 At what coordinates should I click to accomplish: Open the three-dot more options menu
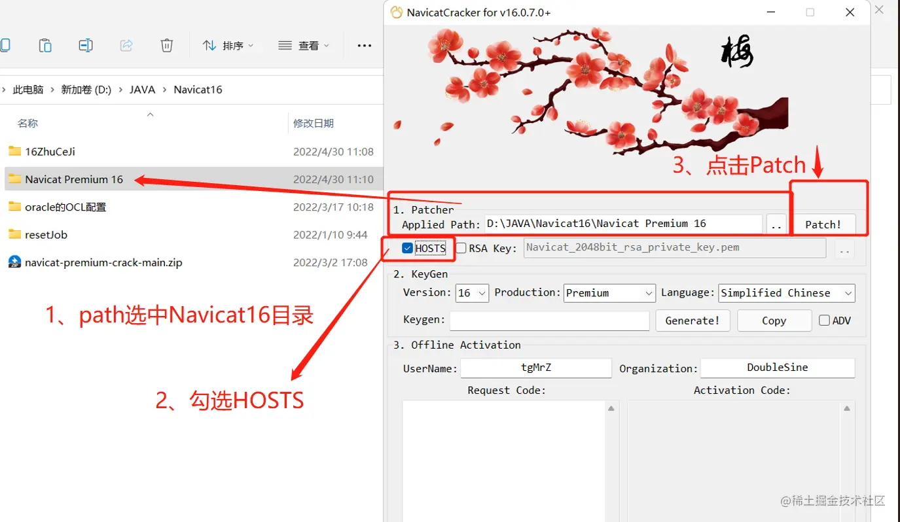tap(365, 46)
